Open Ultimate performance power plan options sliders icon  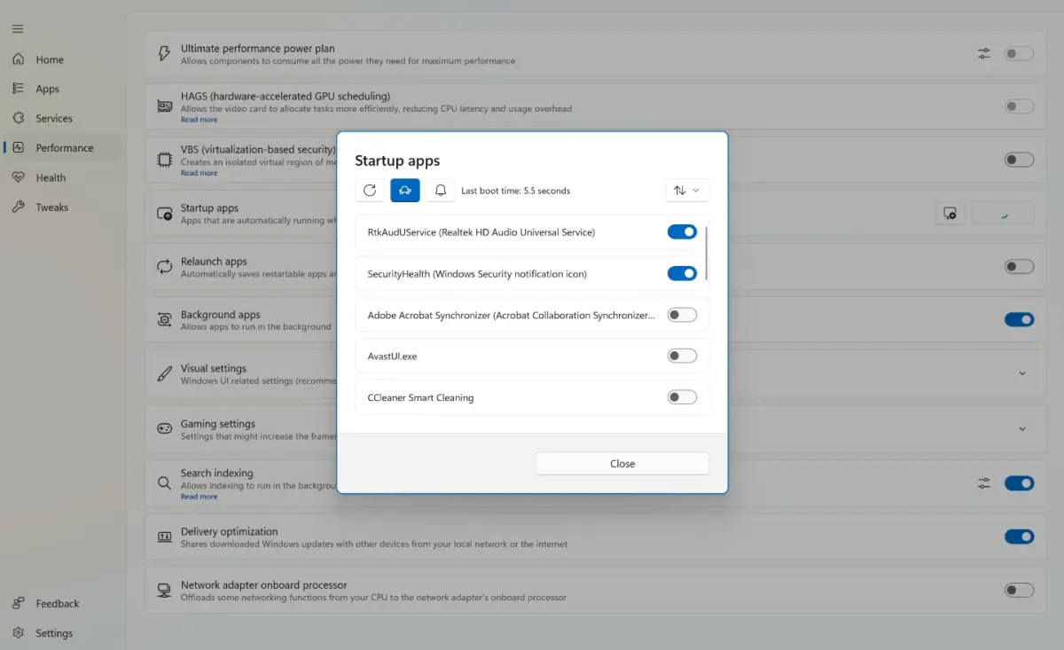point(984,53)
